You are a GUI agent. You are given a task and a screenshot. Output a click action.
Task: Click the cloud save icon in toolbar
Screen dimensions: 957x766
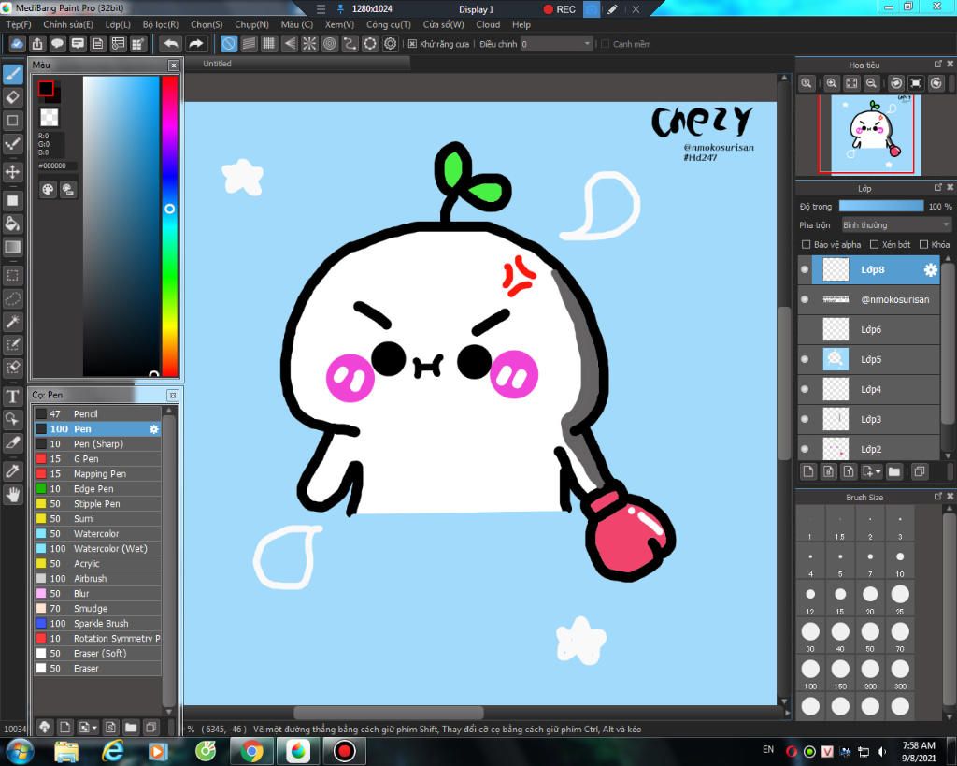[x=17, y=44]
